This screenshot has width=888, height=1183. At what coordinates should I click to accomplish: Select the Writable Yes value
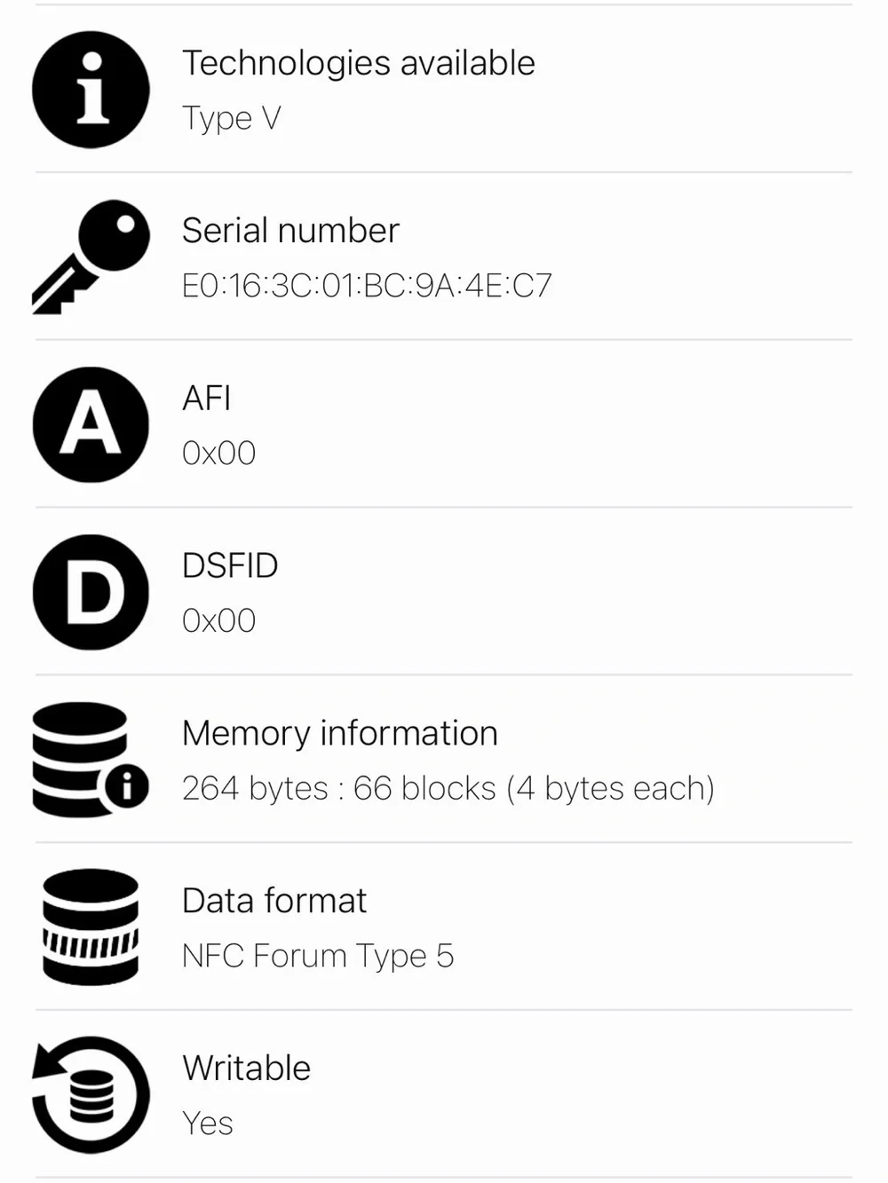coord(208,1123)
